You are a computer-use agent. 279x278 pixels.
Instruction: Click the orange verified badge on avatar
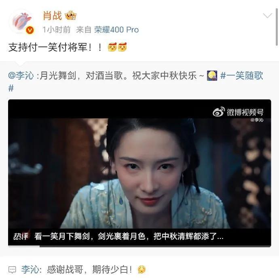point(30,30)
